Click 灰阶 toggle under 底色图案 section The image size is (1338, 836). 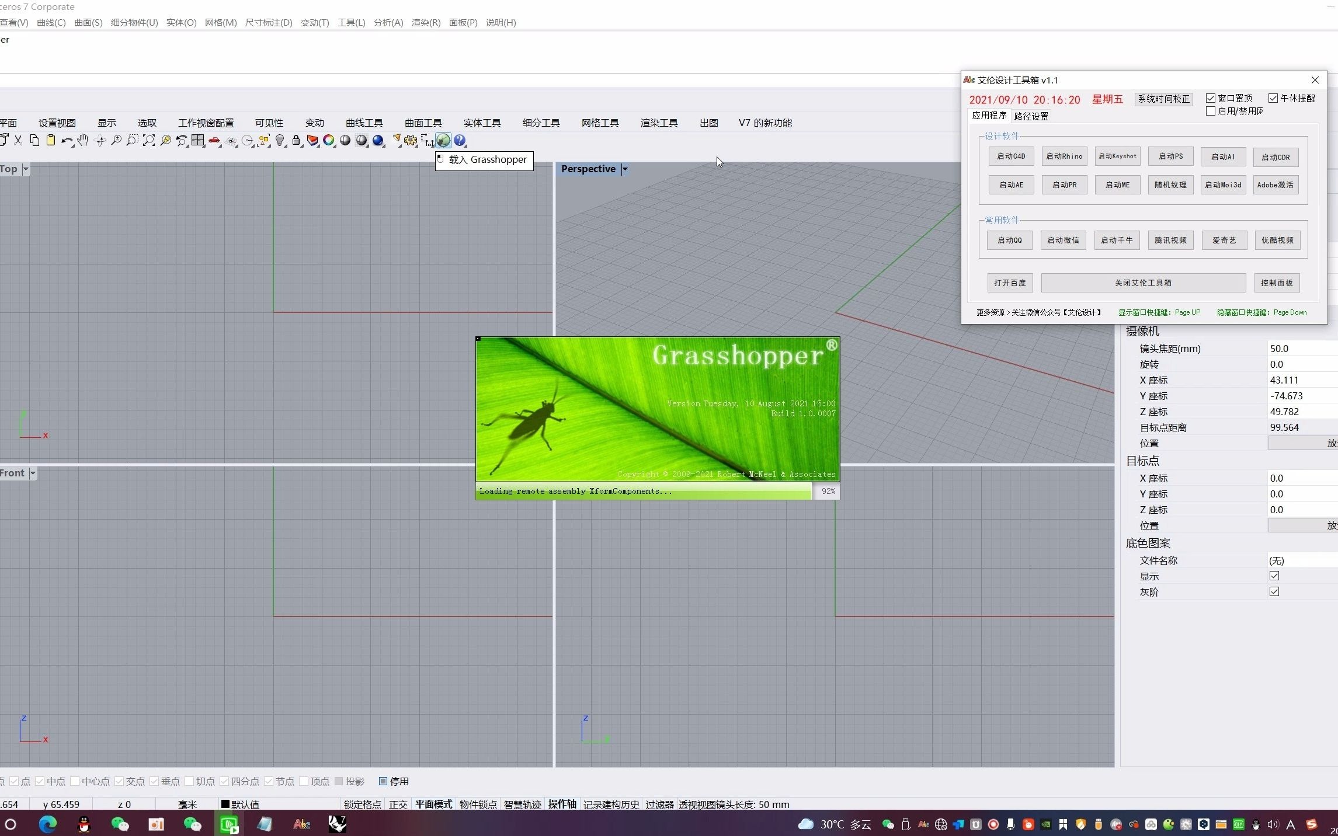1276,591
